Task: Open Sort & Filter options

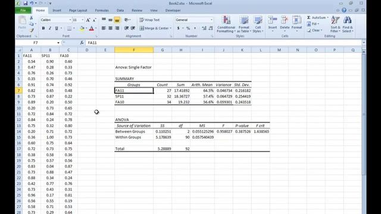Action: (335, 24)
